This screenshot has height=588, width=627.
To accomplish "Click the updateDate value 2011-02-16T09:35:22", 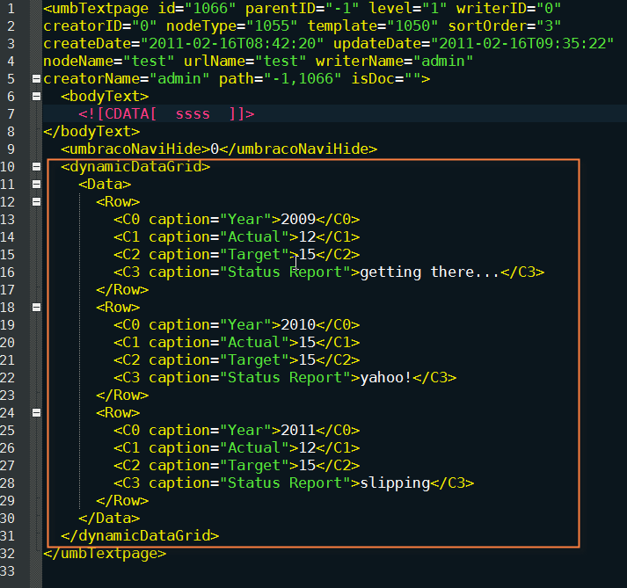I will tap(522, 44).
